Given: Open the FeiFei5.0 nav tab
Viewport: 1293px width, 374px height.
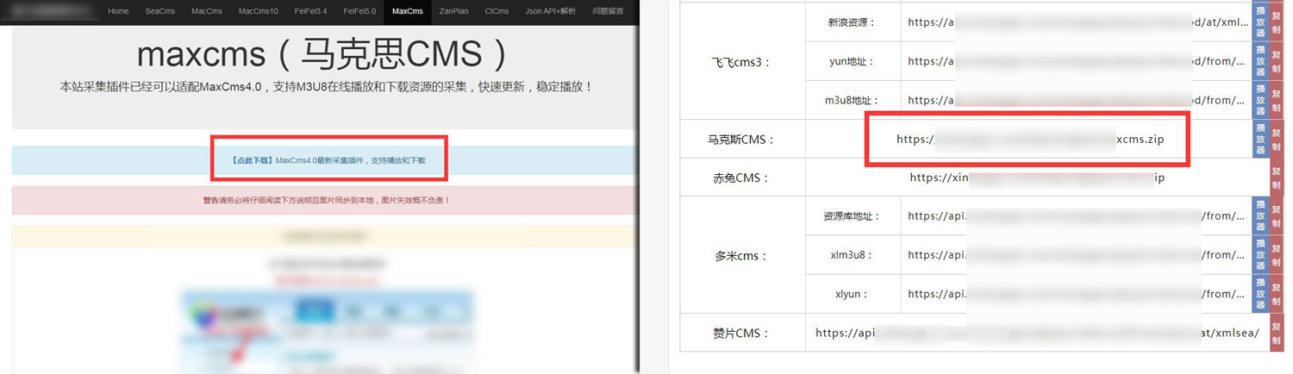Looking at the screenshot, I should (x=359, y=11).
